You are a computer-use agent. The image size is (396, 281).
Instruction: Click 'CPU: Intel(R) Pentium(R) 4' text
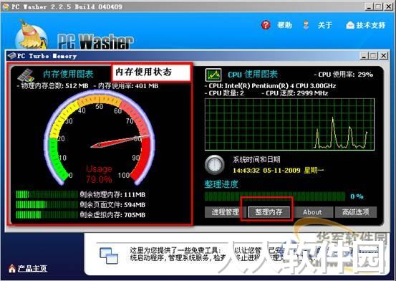(270, 86)
